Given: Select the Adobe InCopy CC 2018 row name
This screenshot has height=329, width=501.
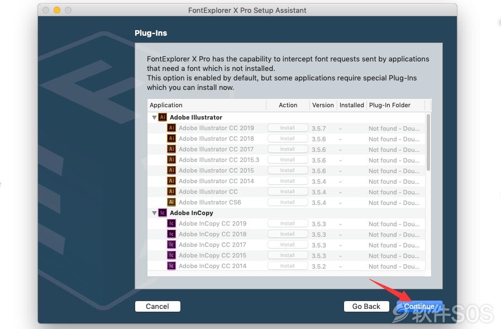Looking at the screenshot, I should click(x=212, y=234).
